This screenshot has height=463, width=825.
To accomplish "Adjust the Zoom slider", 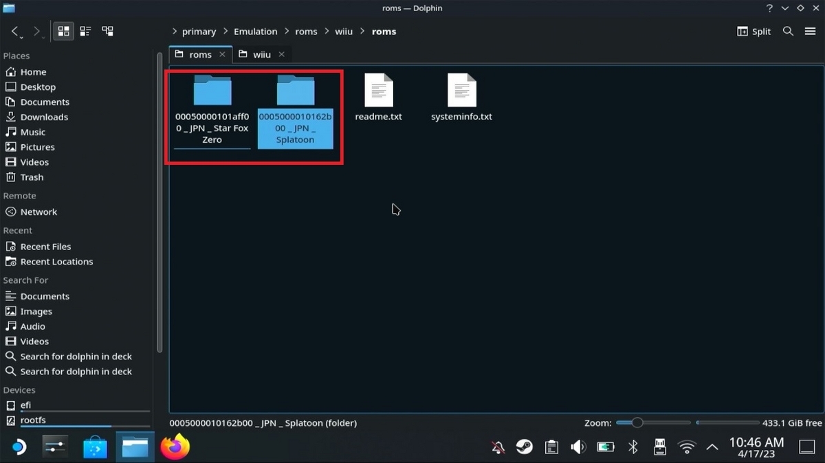I will pos(653,423).
